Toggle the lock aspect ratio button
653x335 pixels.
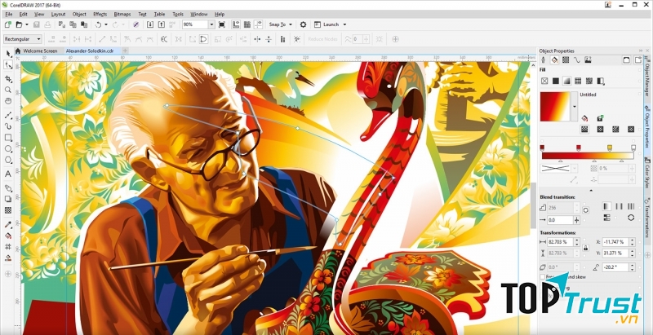coord(586,247)
